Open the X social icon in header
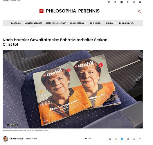 [x=115, y=2]
